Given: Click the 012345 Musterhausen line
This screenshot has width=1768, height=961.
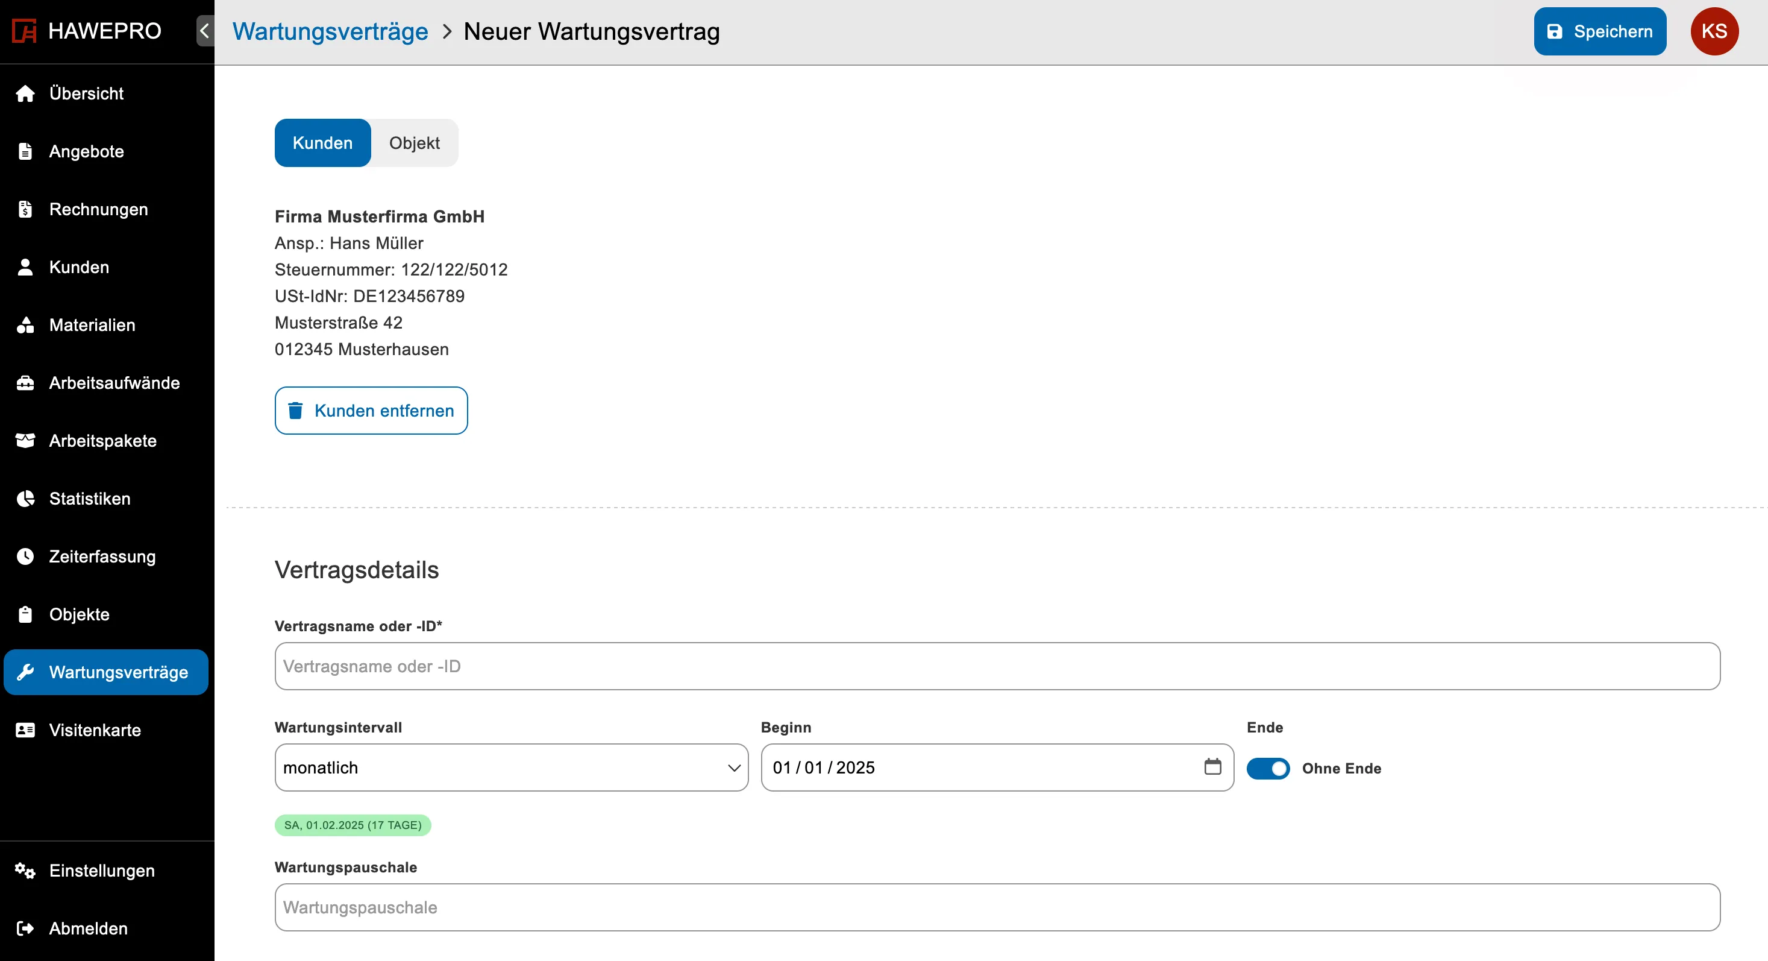Looking at the screenshot, I should [362, 350].
